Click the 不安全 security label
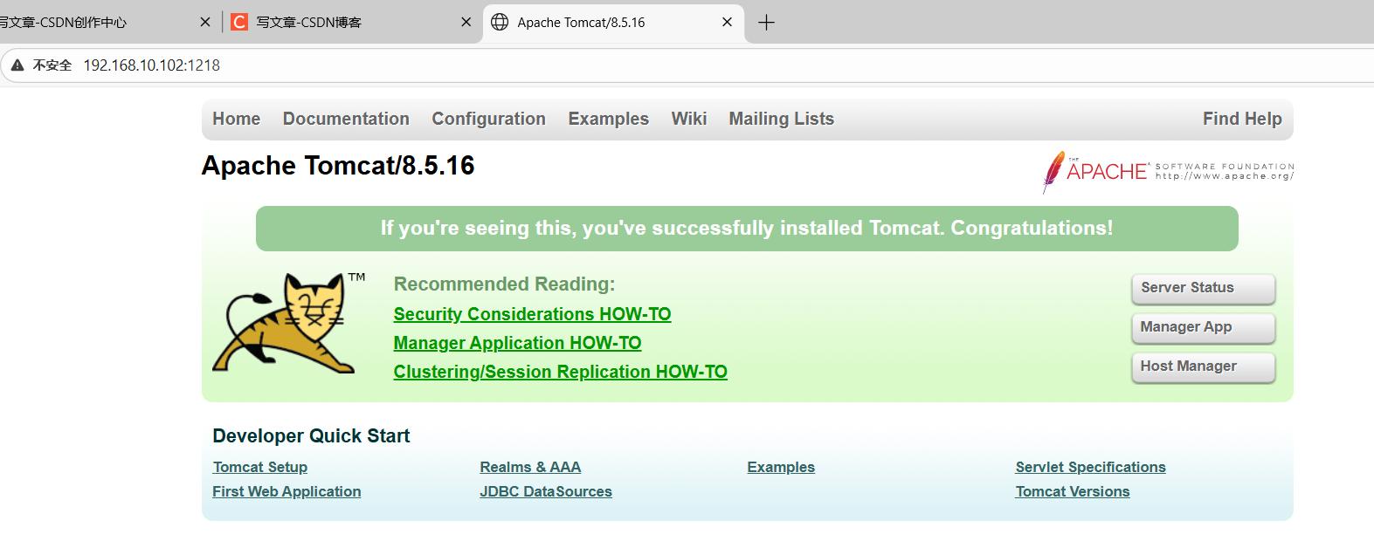This screenshot has width=1374, height=541. (52, 65)
